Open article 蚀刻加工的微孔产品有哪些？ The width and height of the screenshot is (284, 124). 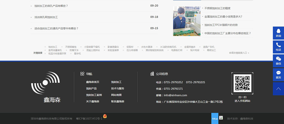click(x=51, y=6)
